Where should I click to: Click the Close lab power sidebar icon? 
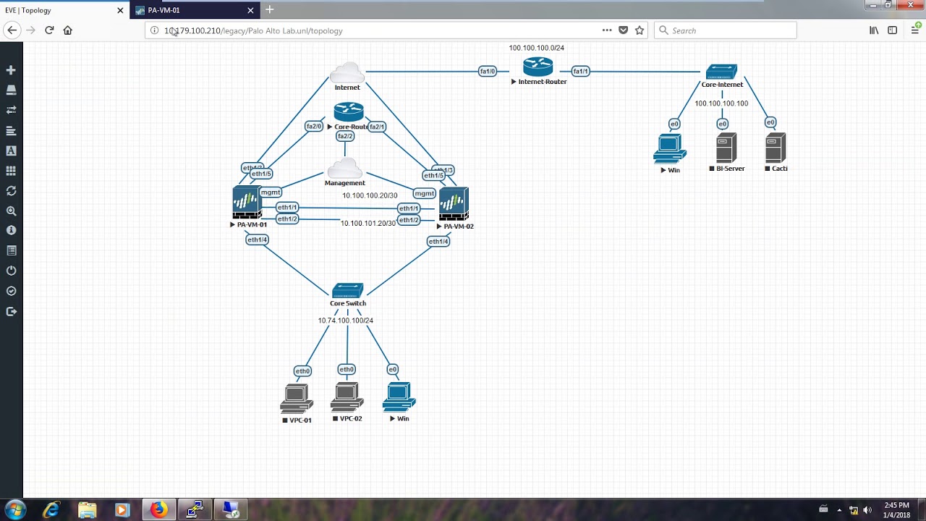tap(11, 271)
